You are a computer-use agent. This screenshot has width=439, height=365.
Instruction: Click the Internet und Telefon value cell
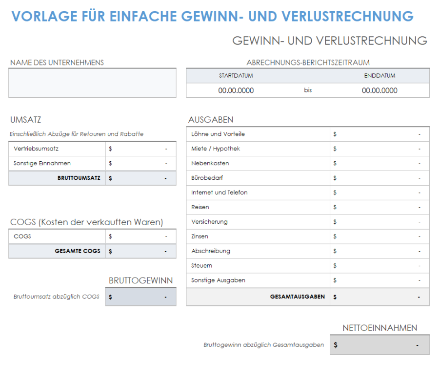pos(379,193)
